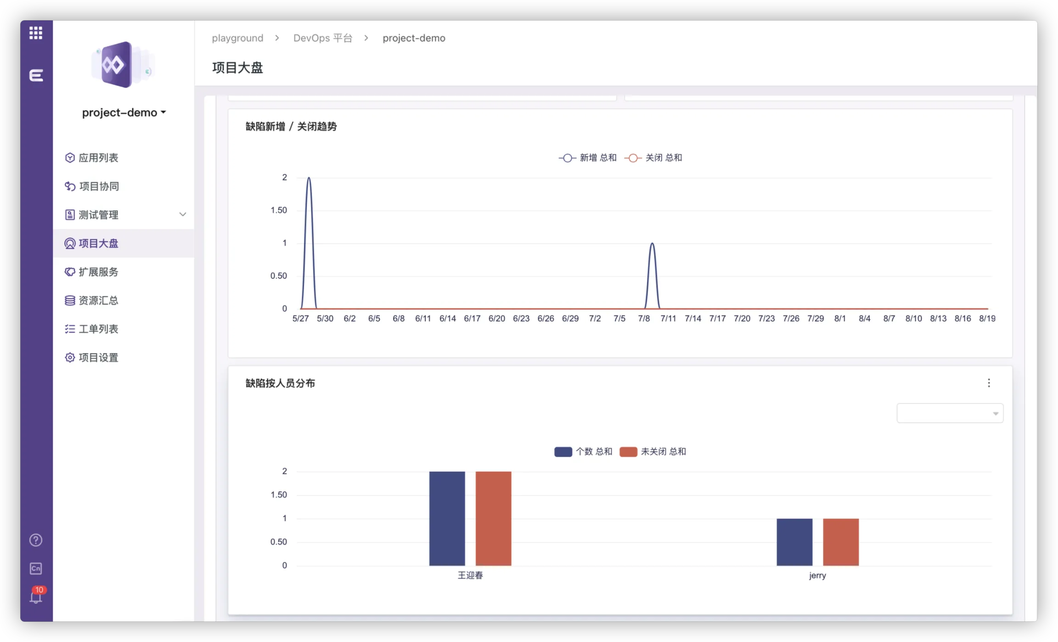
Task: Open the empty select box in 缺陷按人员分布
Action: pyautogui.click(x=949, y=413)
